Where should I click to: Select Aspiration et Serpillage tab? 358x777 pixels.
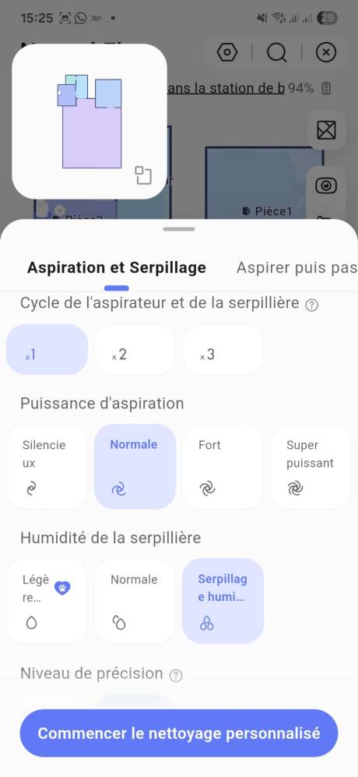click(117, 267)
